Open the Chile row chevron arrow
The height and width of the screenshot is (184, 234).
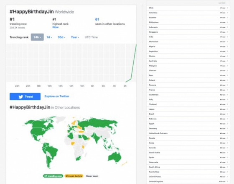pyautogui.click(x=228, y=8)
